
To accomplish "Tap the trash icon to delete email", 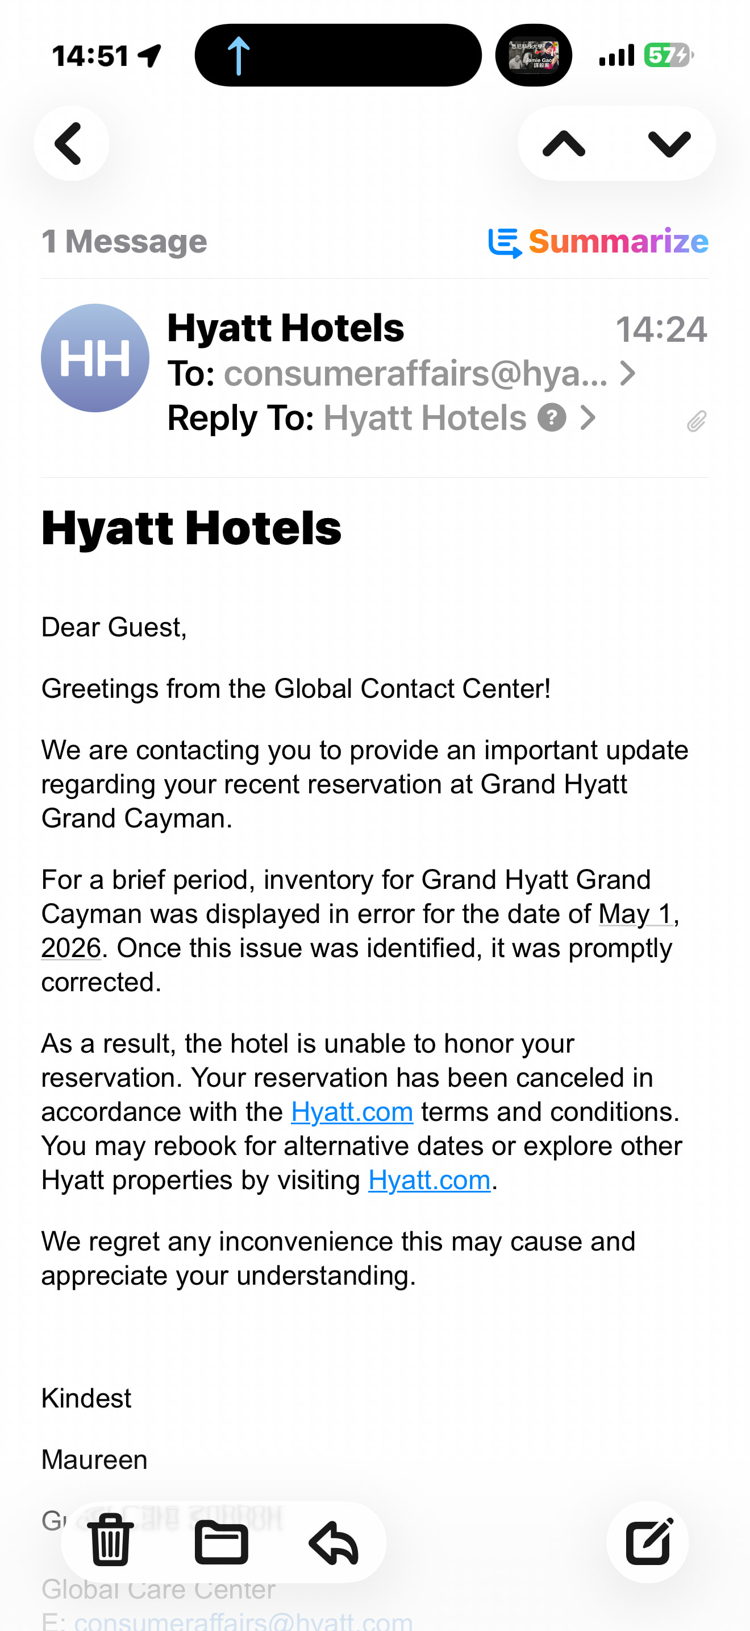I will [x=111, y=1542].
